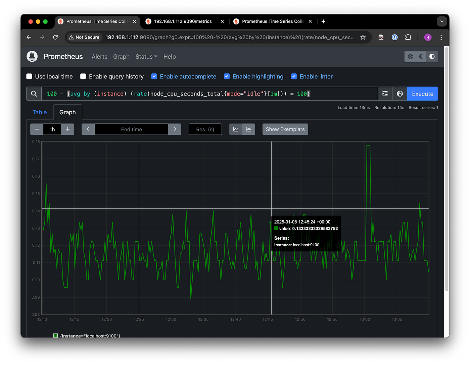
Task: Open a new browser tab
Action: 323,21
